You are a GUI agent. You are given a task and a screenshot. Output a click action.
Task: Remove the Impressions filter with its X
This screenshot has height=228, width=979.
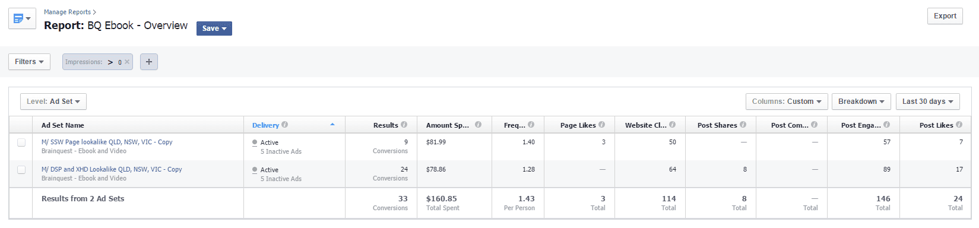pyautogui.click(x=127, y=62)
